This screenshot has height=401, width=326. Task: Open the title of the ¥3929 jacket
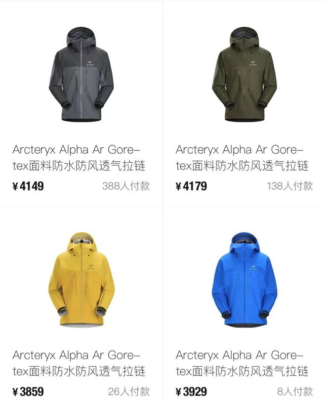[x=242, y=363]
